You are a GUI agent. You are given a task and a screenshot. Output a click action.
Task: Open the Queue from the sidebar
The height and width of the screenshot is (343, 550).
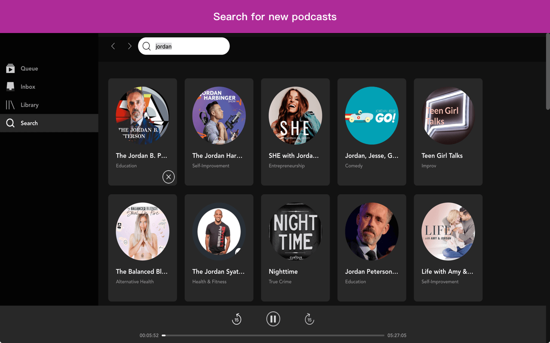[29, 68]
